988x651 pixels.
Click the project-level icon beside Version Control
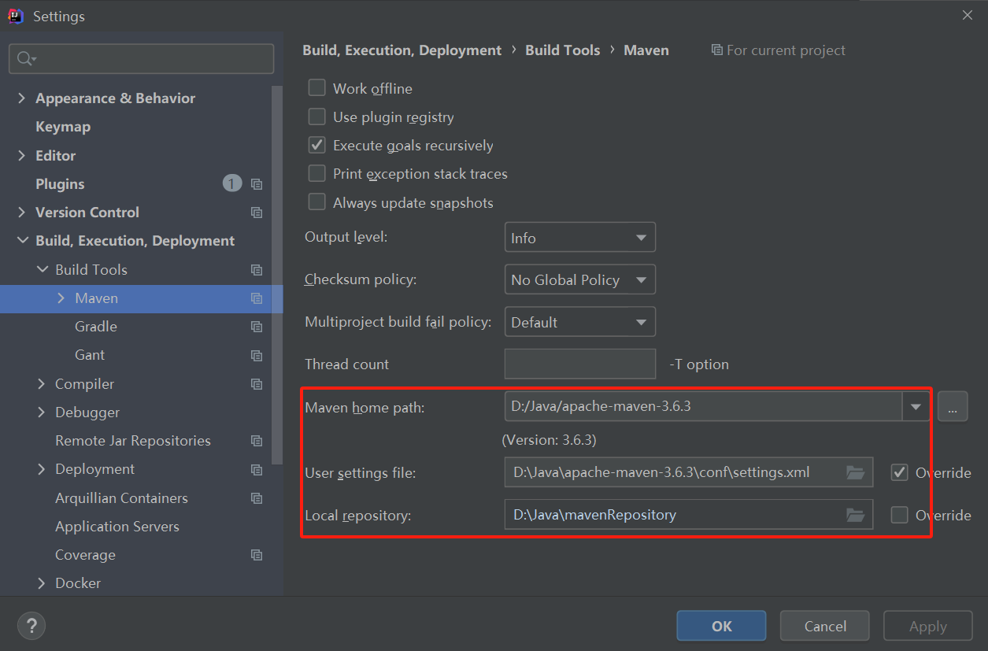(257, 213)
